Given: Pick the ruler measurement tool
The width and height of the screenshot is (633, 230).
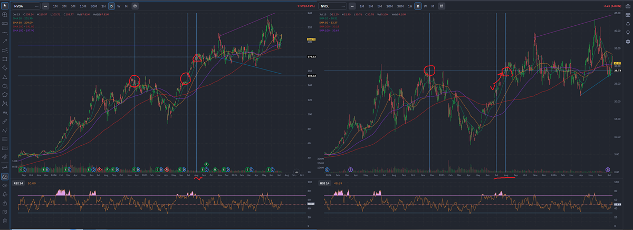Looking at the screenshot, I should pos(5,24).
